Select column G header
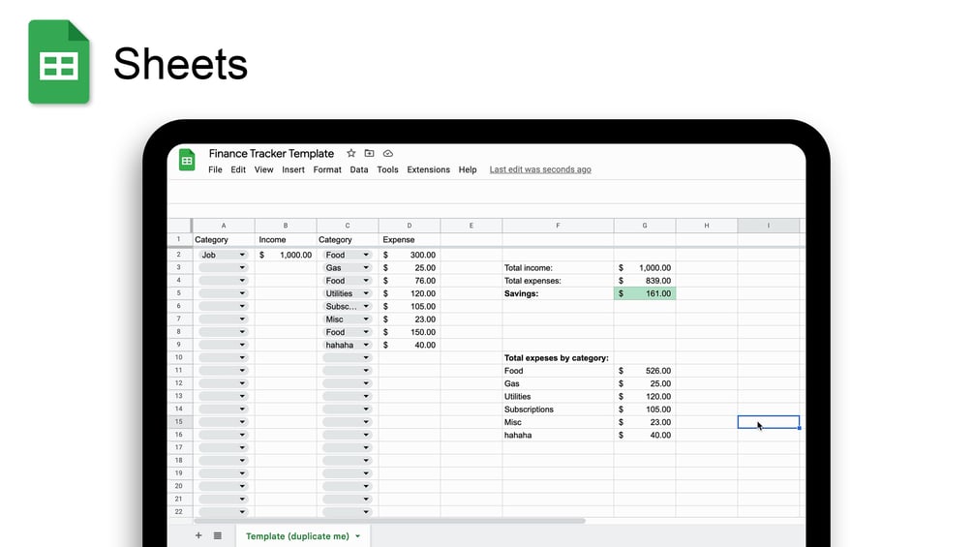 pos(645,226)
